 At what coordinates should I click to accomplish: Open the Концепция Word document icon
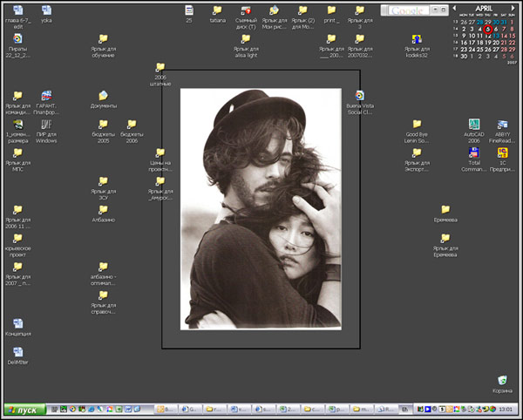tap(18, 323)
